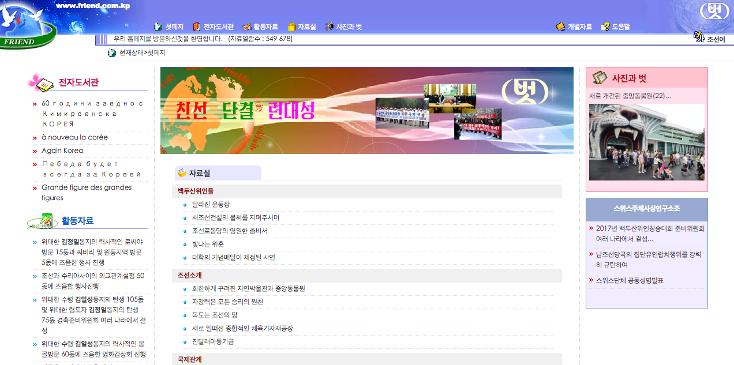Click the globe icon beside 현재상태
Viewport: 734px width, 365px height.
pyautogui.click(x=112, y=53)
